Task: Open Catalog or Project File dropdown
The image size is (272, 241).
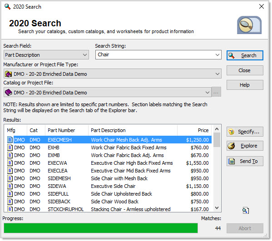Action: tap(107, 93)
